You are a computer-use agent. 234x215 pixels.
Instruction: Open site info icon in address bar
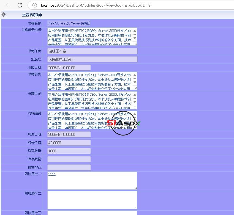tap(35, 5)
